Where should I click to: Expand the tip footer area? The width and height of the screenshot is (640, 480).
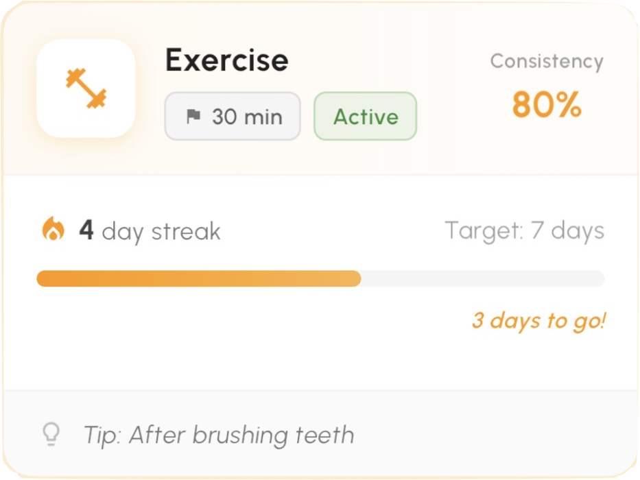click(x=320, y=435)
